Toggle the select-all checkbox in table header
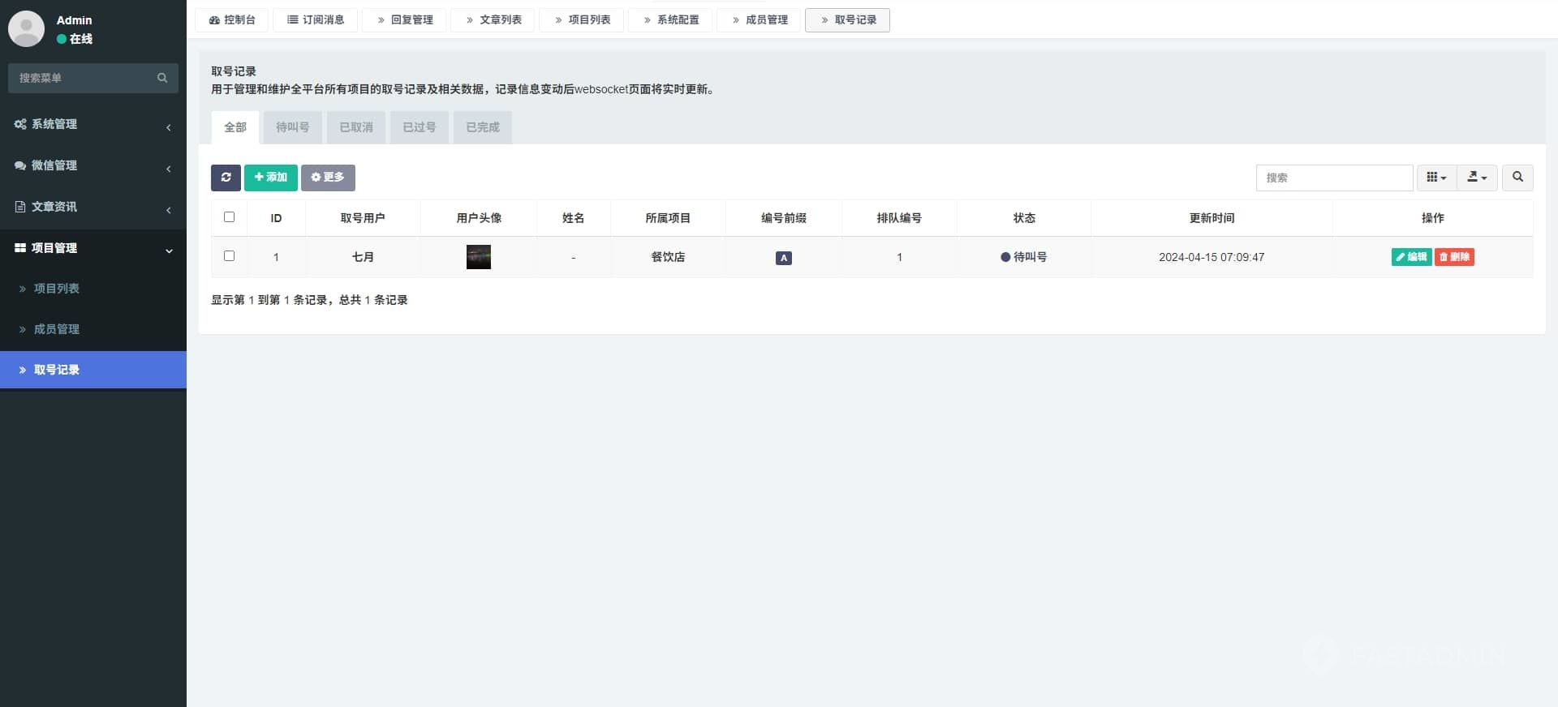This screenshot has height=707, width=1558. (229, 217)
